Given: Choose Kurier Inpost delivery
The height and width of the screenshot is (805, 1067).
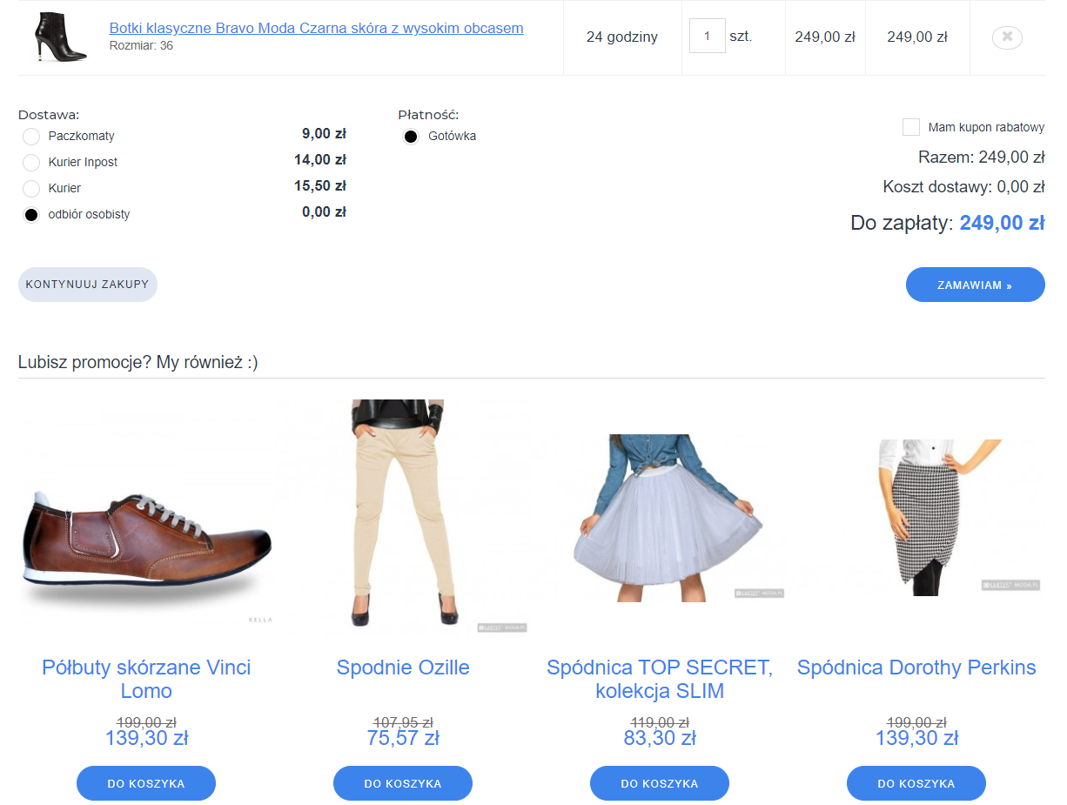Looking at the screenshot, I should (x=31, y=163).
